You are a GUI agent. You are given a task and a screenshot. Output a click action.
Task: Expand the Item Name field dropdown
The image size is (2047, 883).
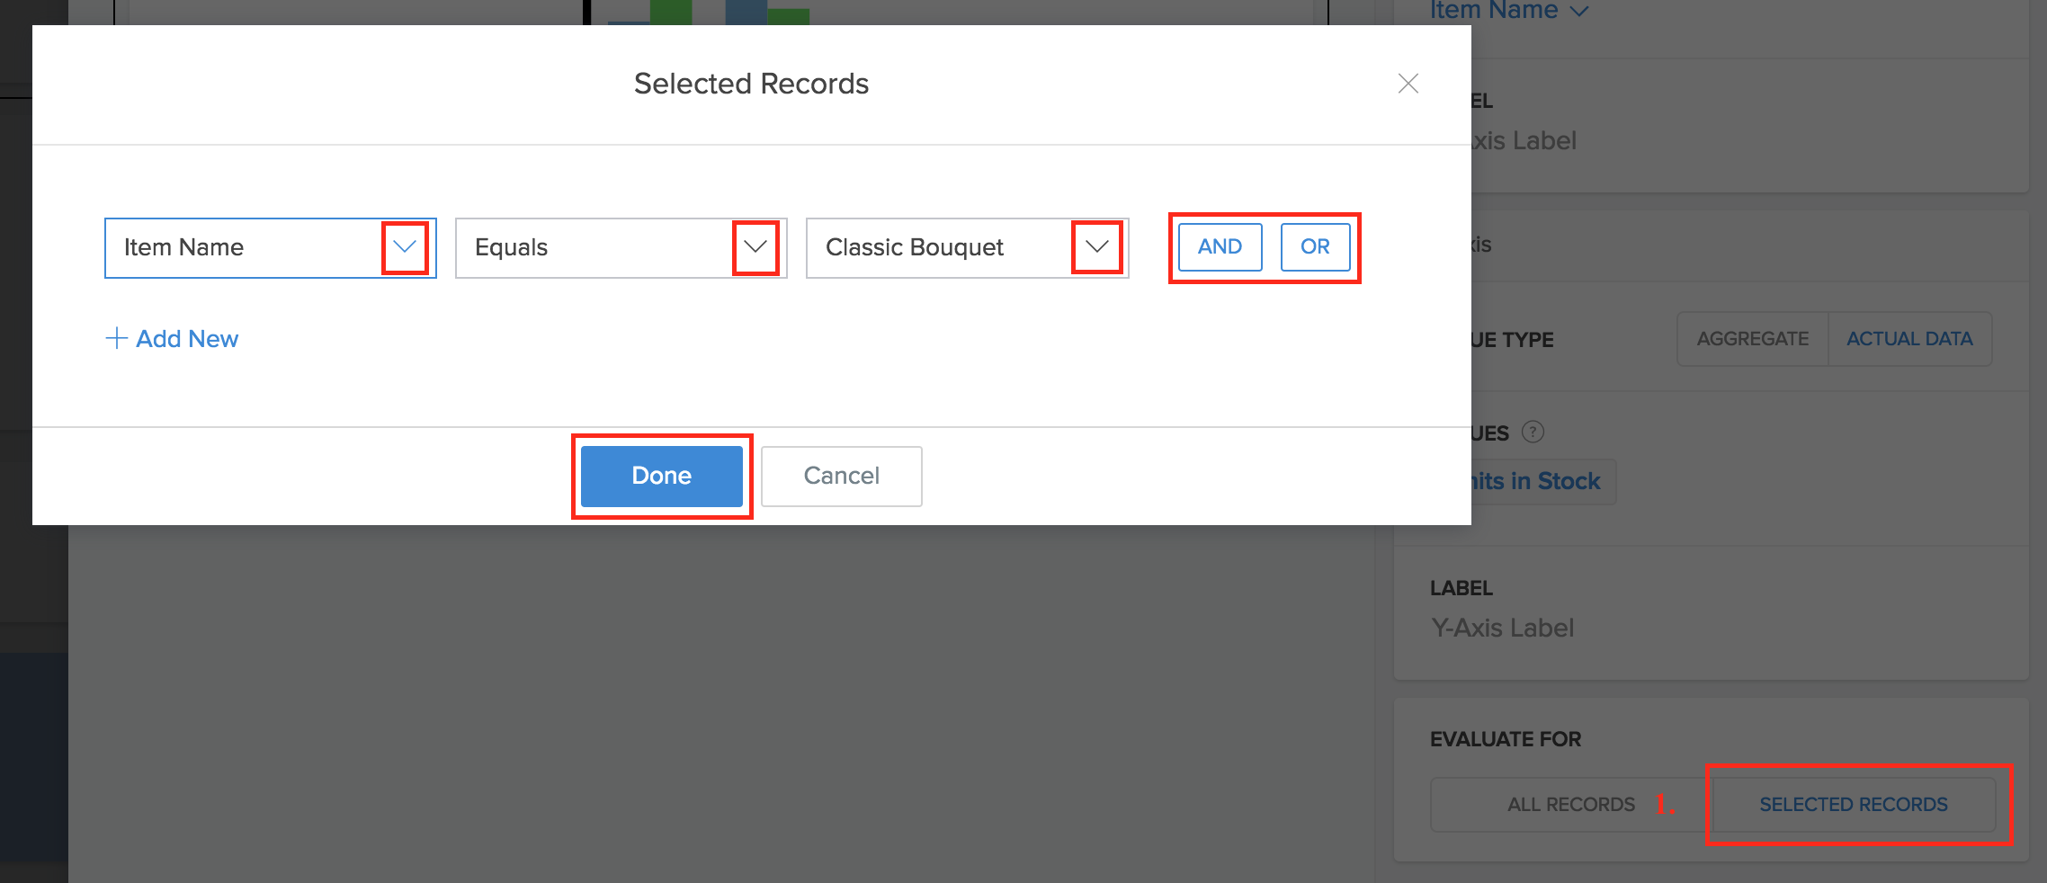click(x=405, y=247)
